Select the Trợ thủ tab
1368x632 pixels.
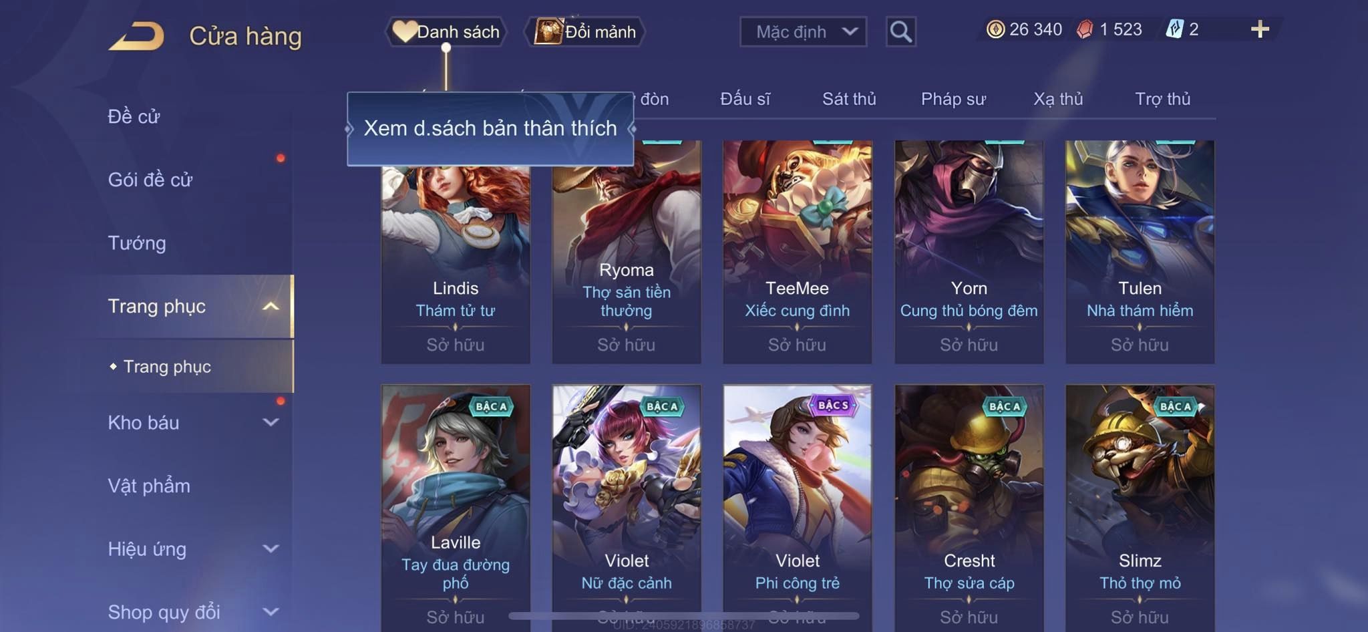[1162, 99]
